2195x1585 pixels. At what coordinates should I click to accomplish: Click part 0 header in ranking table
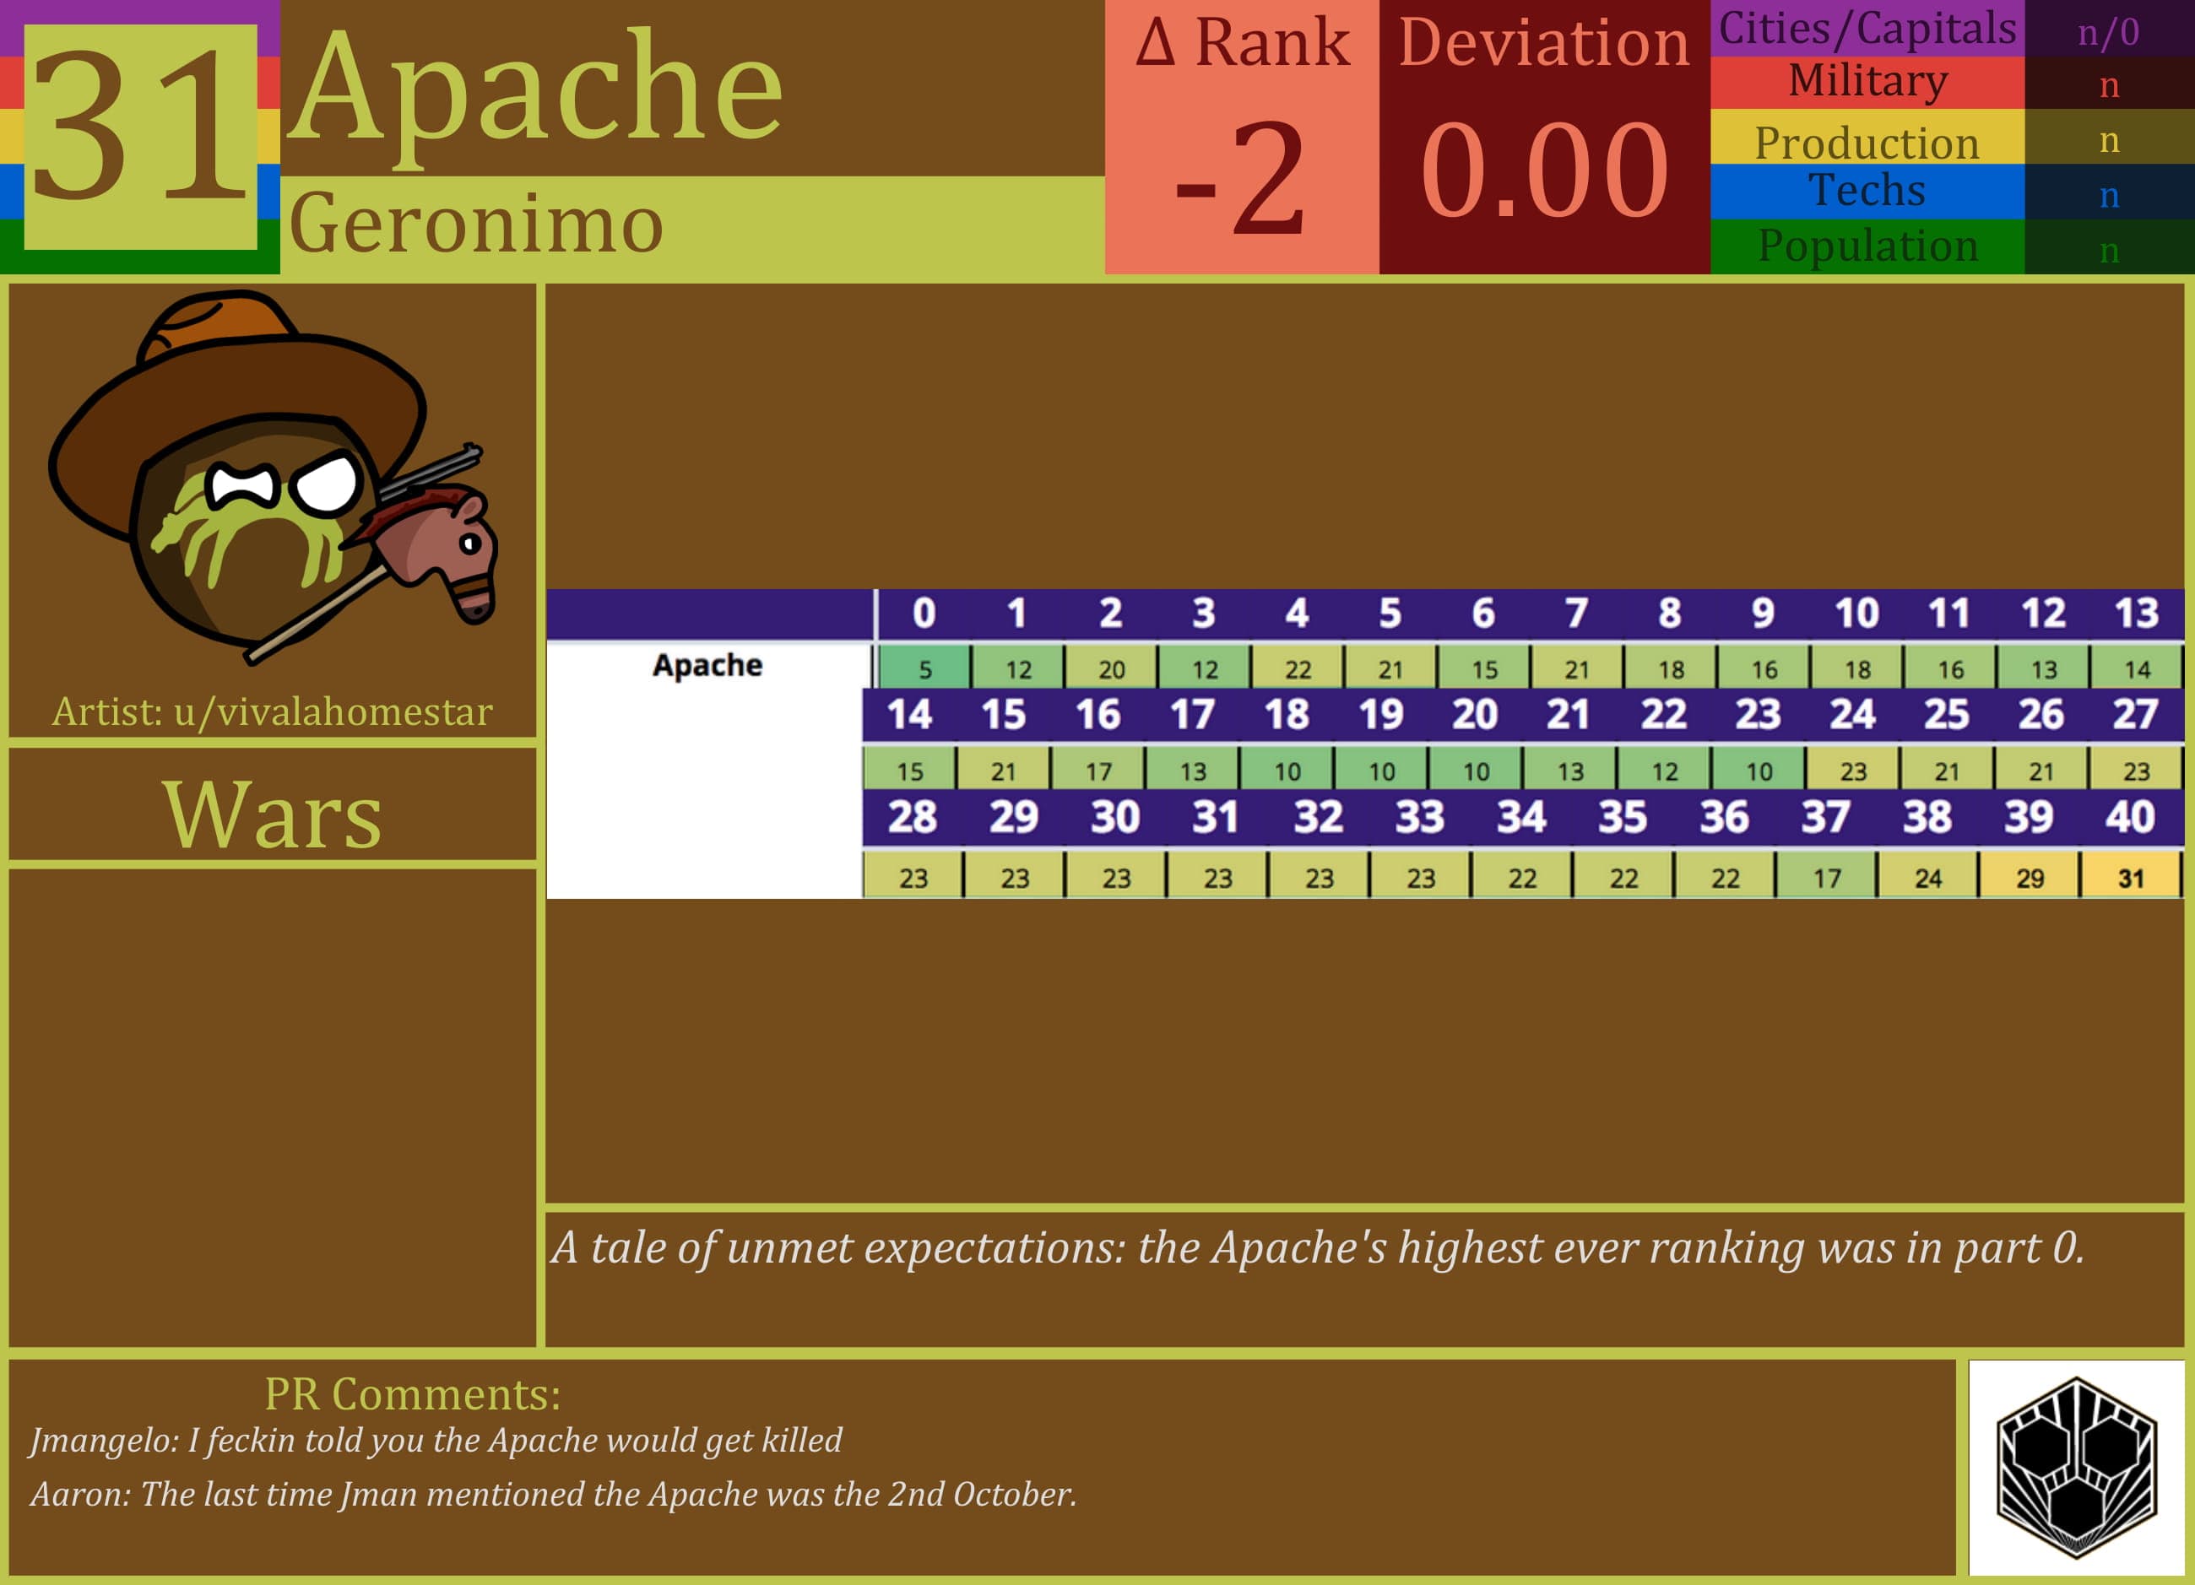(924, 614)
